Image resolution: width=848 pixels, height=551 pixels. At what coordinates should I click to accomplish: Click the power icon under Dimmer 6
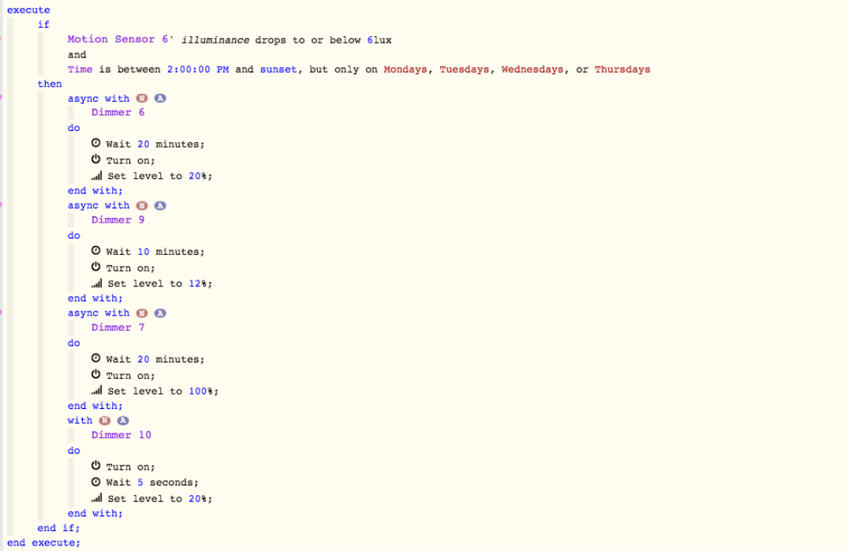[95, 159]
